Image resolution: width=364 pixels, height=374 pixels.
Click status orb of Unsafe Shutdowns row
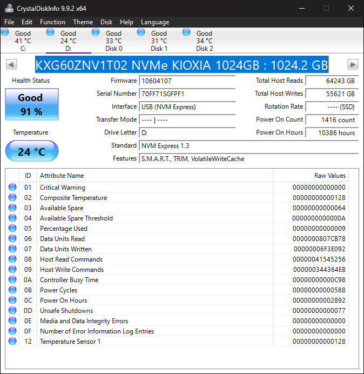tap(12, 310)
